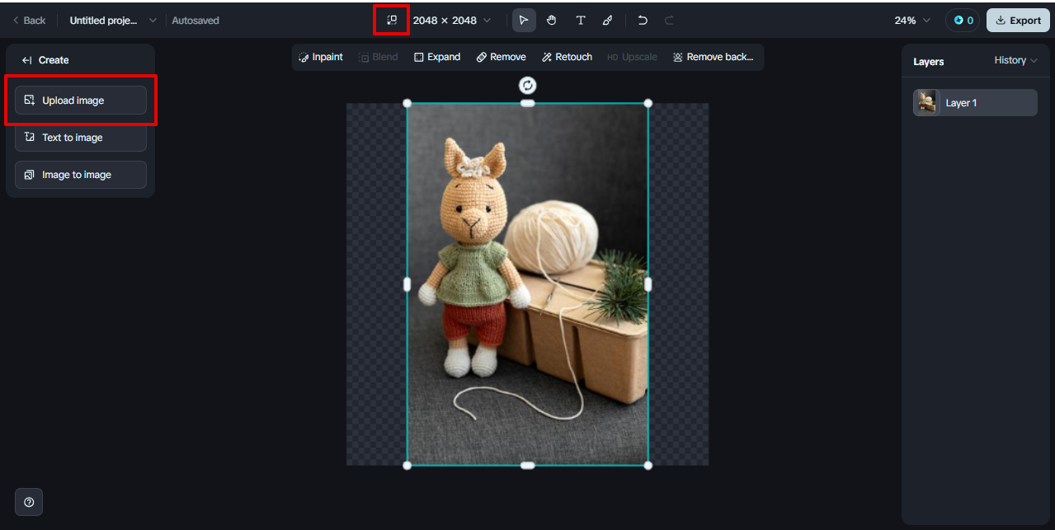Choose Image to image

81,175
